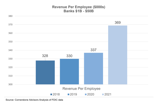Click the 2019 legend color swatch

click(69, 94)
